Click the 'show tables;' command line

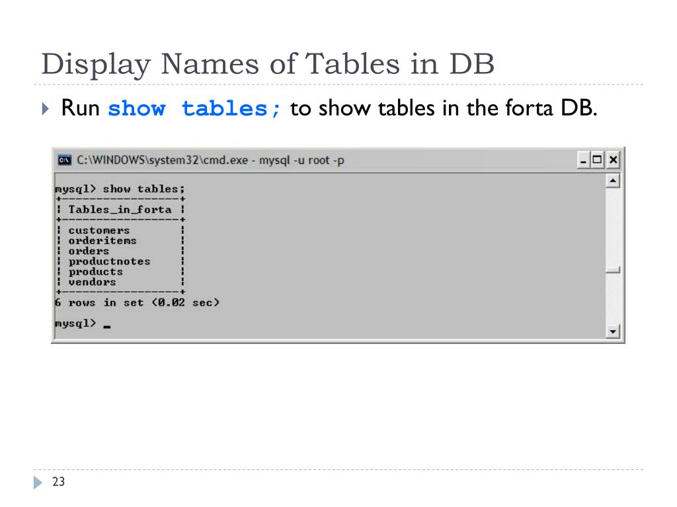(120, 189)
